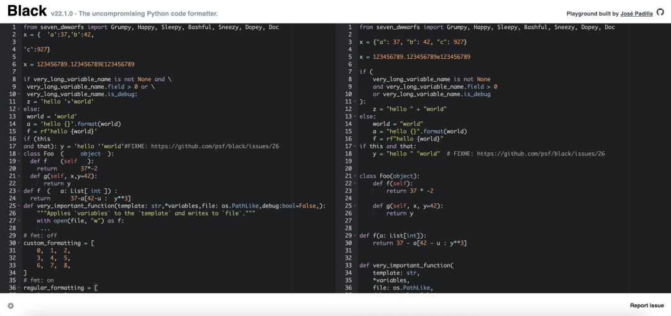Fold 'if this and that' at output line 17
This screenshot has width=671, height=316.
pos(354,146)
